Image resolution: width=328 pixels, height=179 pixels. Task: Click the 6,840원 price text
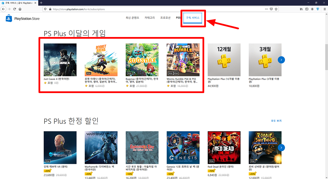[212, 175]
